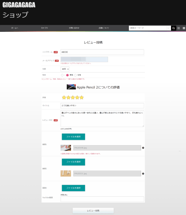Click the review title input field
This screenshot has width=186, height=215.
102,106
